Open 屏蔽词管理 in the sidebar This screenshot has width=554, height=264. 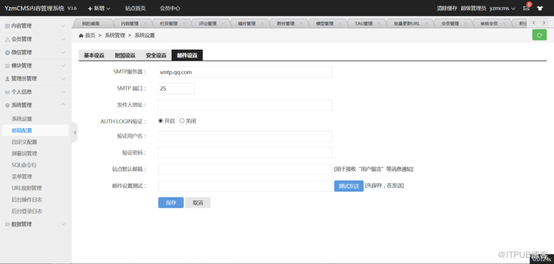coord(24,153)
